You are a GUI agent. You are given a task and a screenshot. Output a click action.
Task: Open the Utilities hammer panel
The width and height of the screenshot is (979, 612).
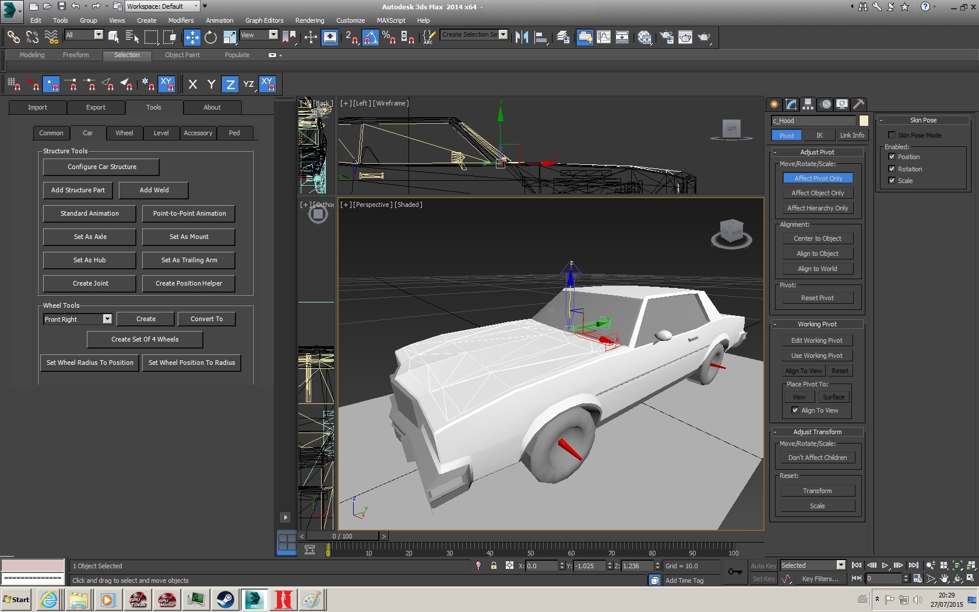pyautogui.click(x=858, y=104)
